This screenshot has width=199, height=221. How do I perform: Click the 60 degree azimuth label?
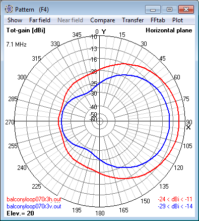[177, 77]
